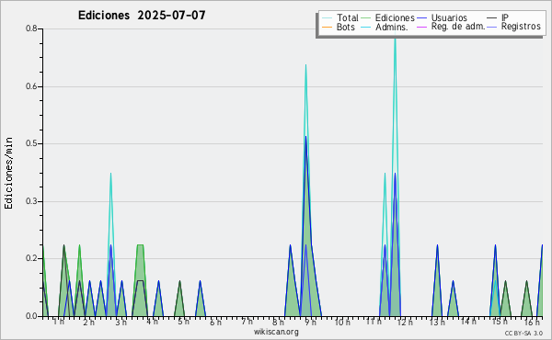
Task: Click the '16 h' x-axis label
Action: [532, 323]
